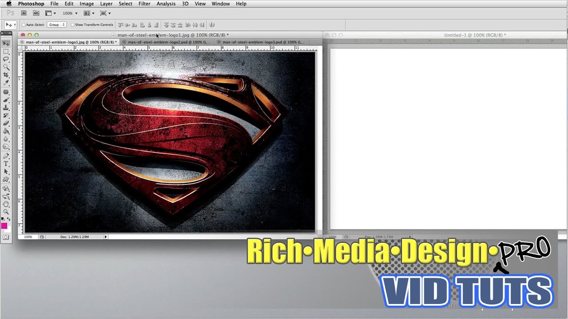Select the Zoom tool
Screen dimensions: 568x319
click(x=6, y=212)
